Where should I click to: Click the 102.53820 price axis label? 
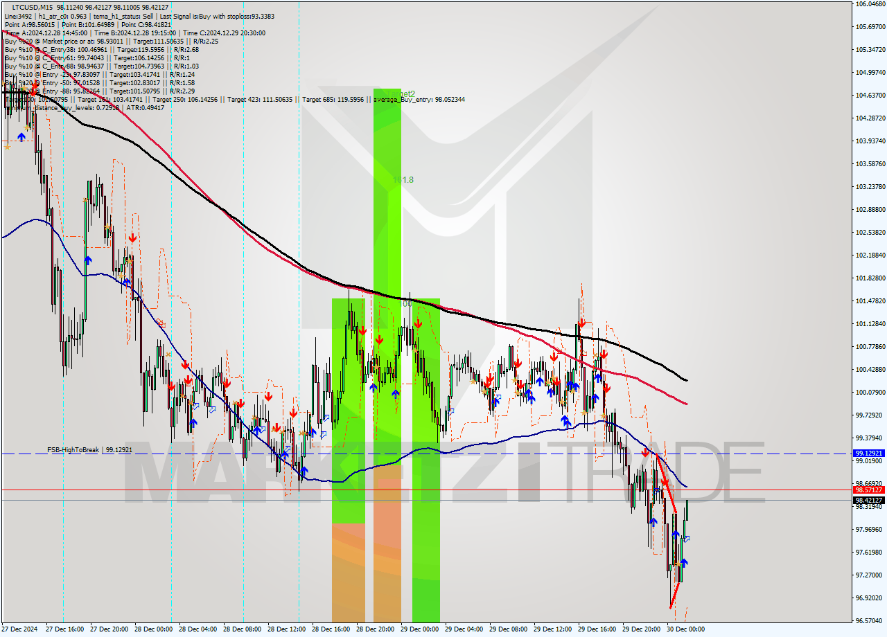(870, 232)
